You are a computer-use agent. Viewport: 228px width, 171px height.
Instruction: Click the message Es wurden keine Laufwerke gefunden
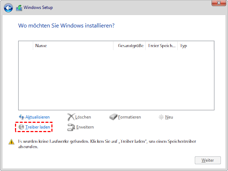[x=54, y=141]
